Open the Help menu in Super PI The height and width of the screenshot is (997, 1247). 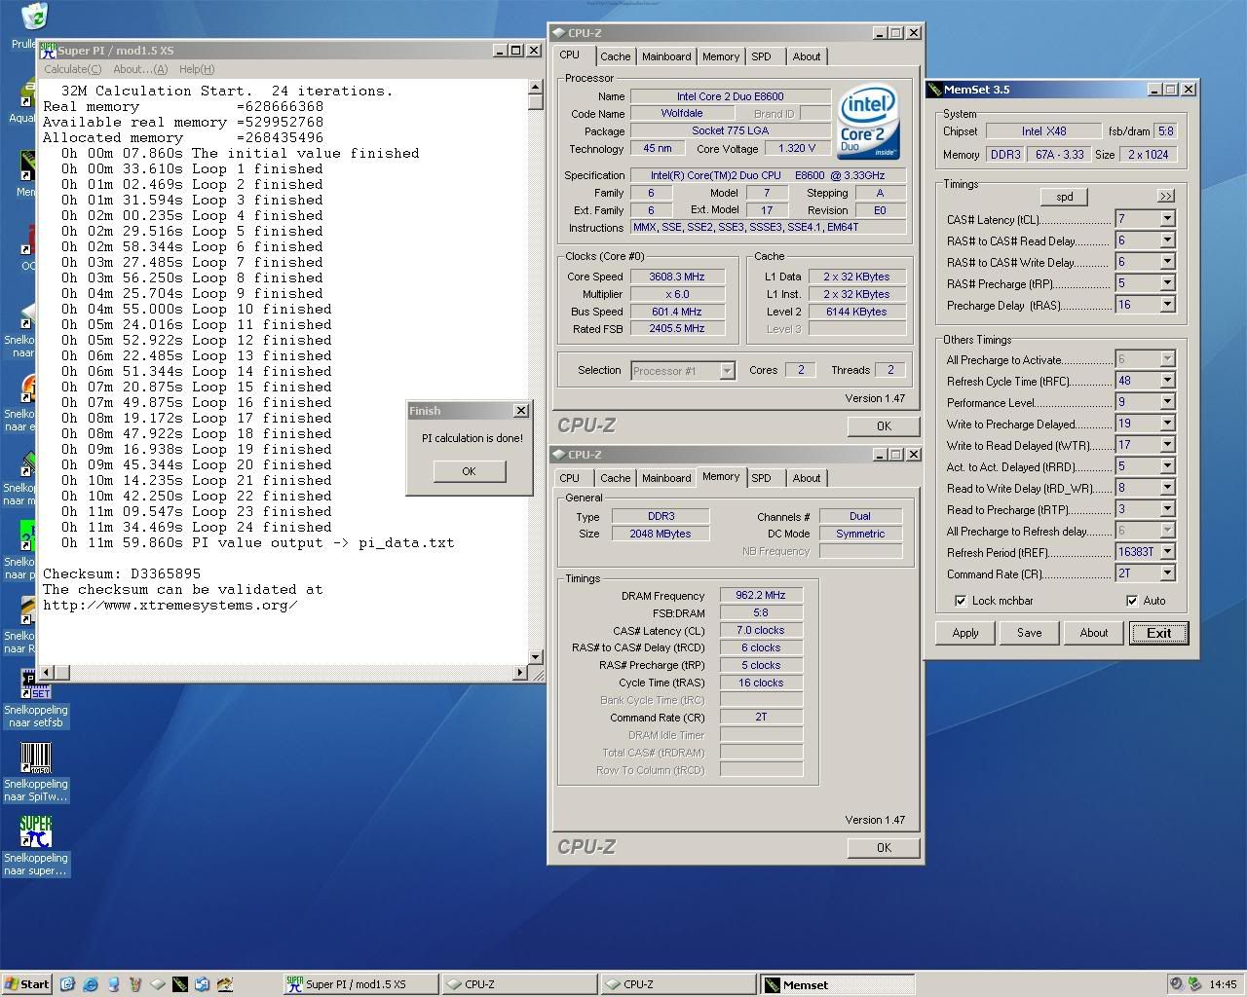coord(196,69)
